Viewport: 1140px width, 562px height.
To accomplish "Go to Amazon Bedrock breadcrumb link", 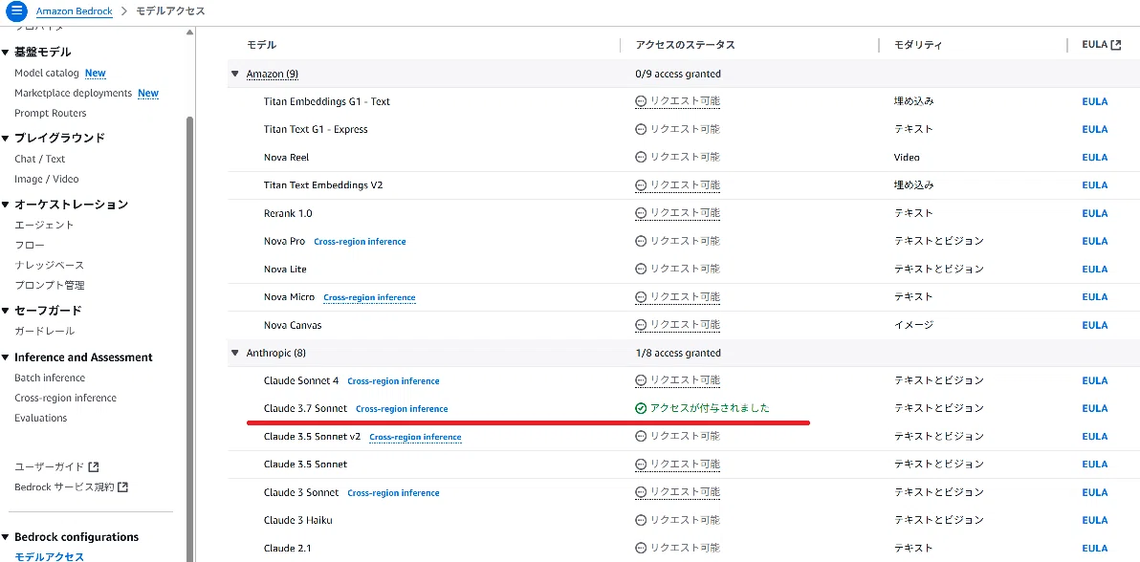I will click(75, 11).
